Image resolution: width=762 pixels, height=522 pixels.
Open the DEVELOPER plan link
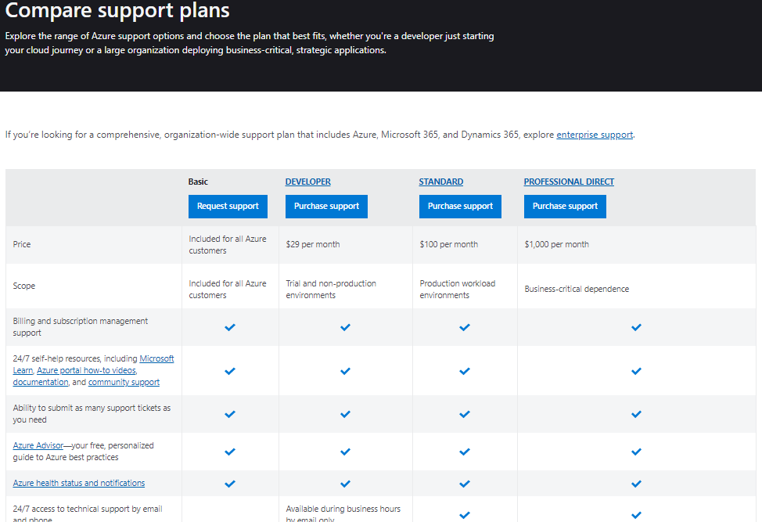[308, 182]
